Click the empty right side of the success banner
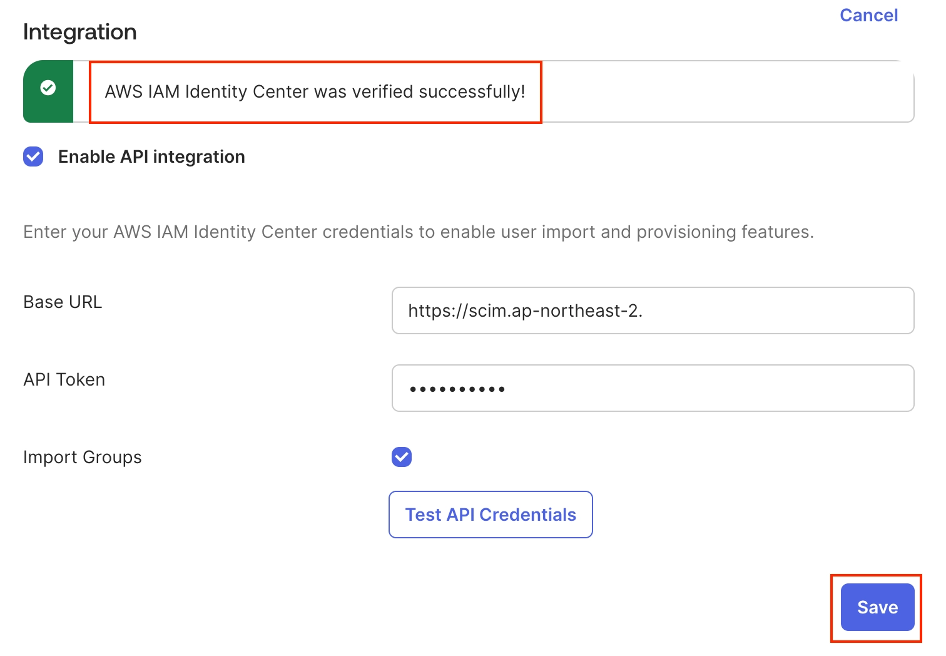946x656 pixels. 726,91
